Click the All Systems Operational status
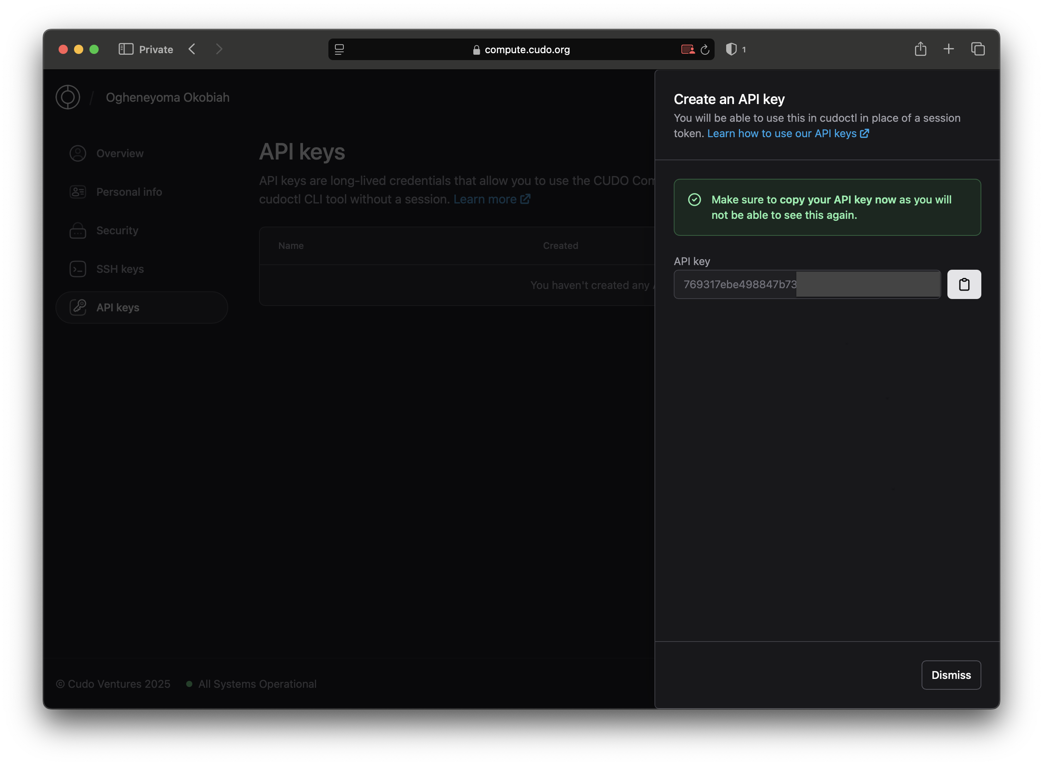This screenshot has width=1043, height=766. [257, 684]
